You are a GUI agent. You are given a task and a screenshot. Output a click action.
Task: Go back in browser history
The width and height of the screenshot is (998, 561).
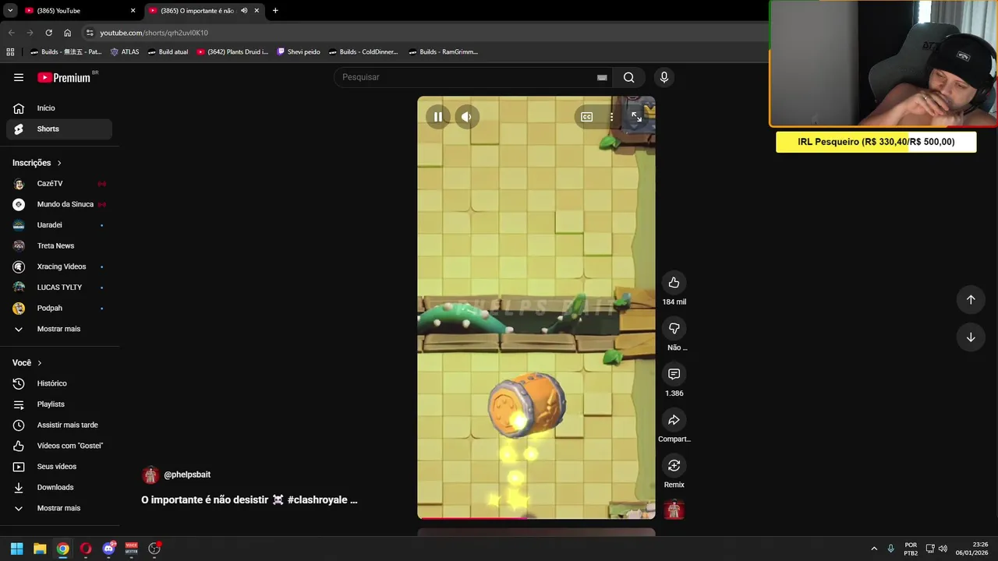[11, 33]
